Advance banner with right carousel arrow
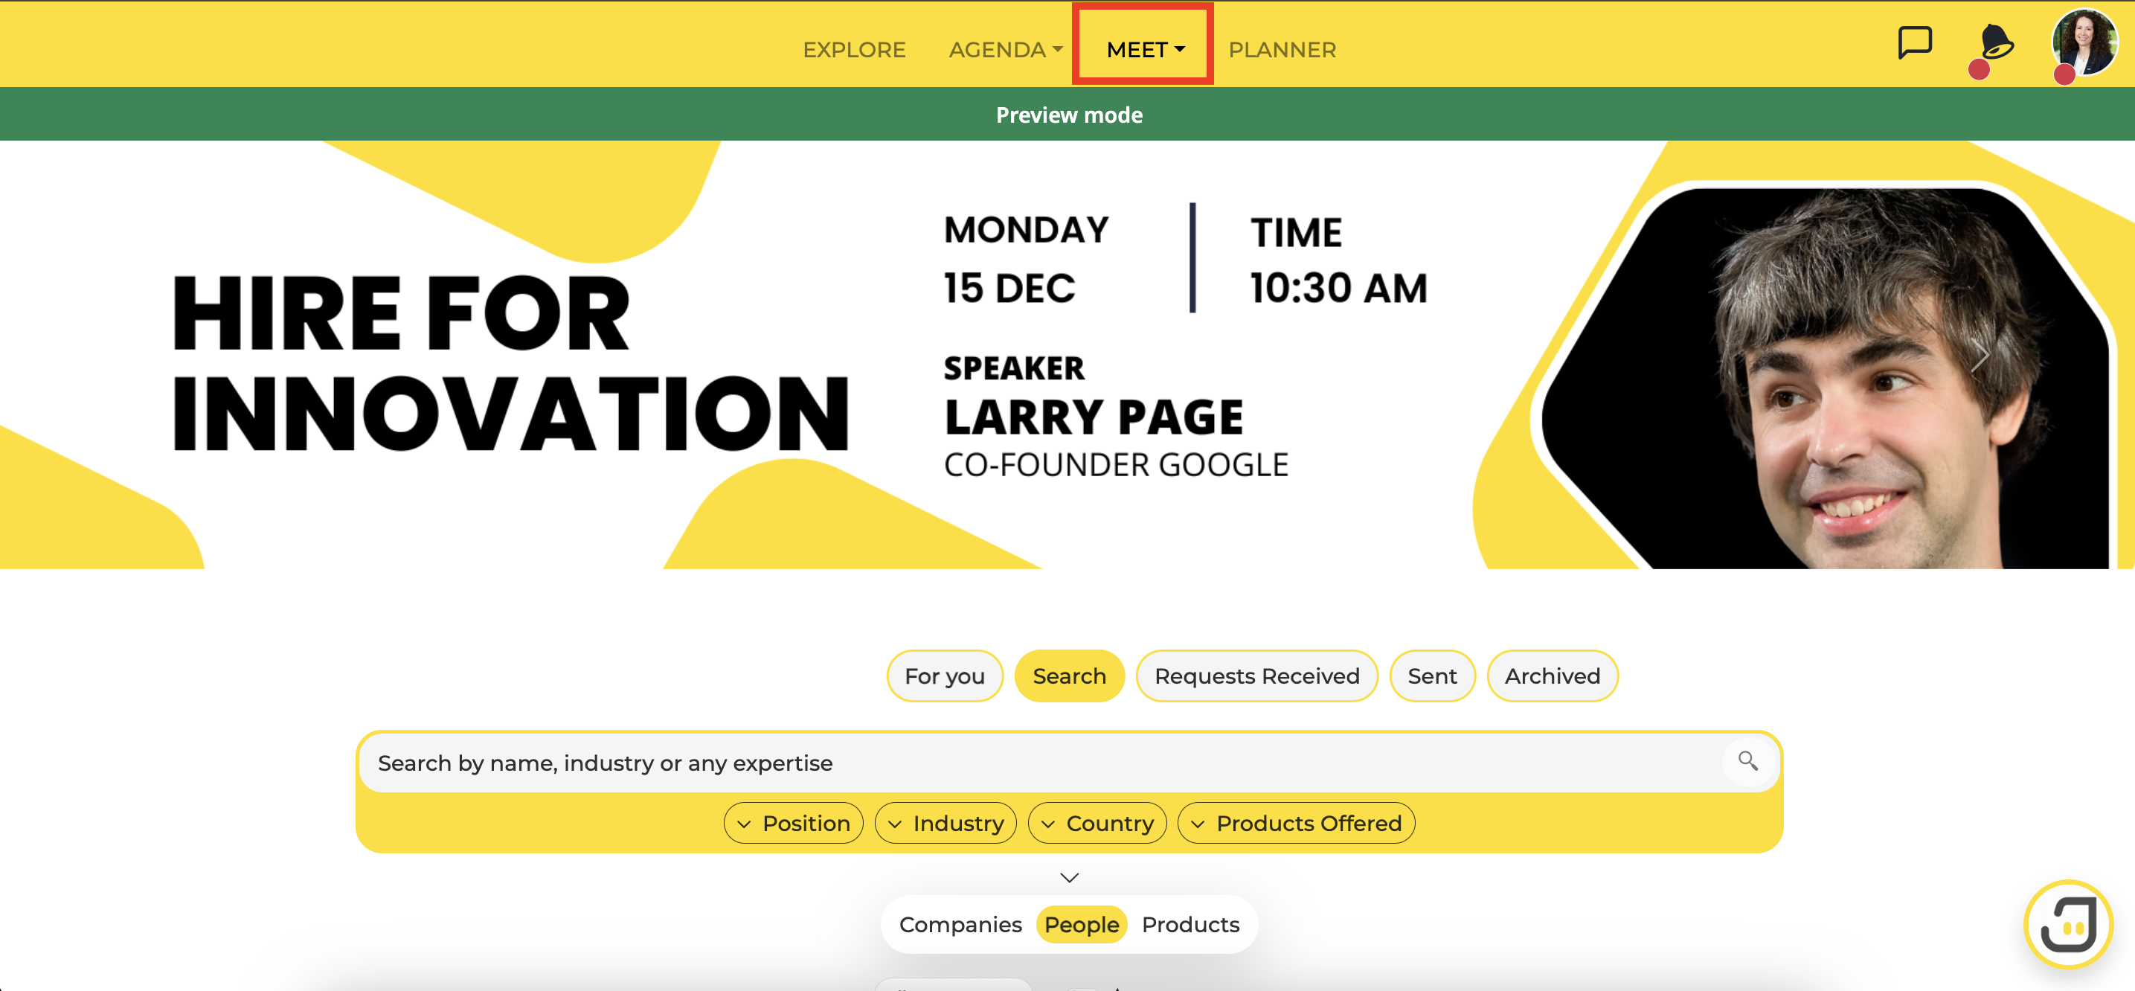Image resolution: width=2135 pixels, height=991 pixels. tap(1980, 356)
